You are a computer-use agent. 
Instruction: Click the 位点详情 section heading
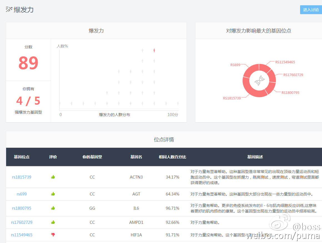pyautogui.click(x=164, y=140)
